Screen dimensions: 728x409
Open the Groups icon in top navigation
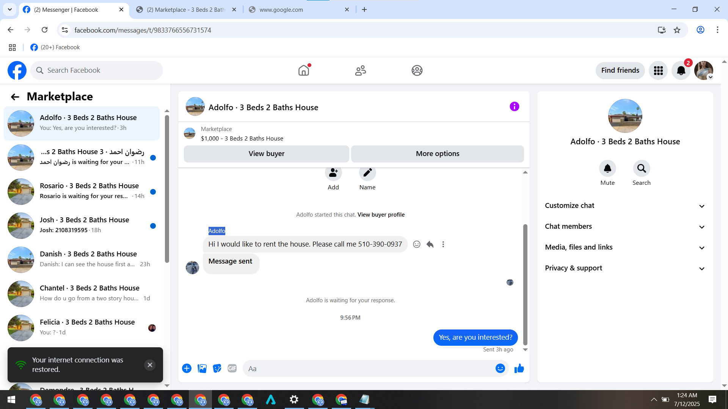coord(417,70)
